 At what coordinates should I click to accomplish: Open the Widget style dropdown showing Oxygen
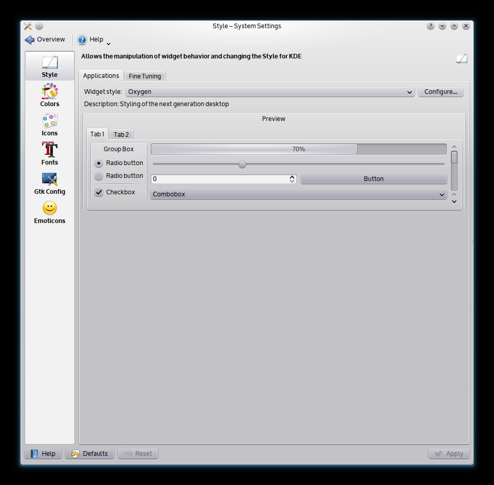point(270,92)
